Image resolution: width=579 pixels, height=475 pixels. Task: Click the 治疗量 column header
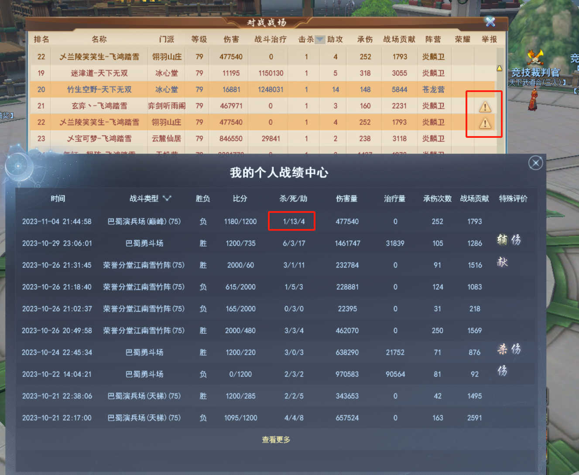pyautogui.click(x=395, y=198)
